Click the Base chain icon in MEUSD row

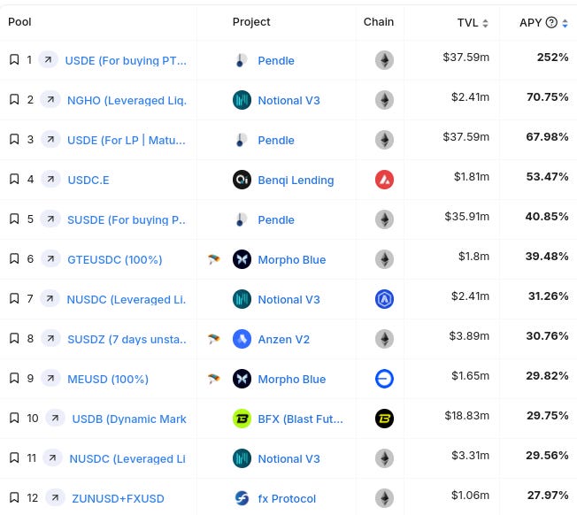[384, 379]
